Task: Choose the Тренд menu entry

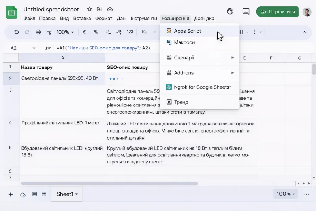Action: coord(200,102)
